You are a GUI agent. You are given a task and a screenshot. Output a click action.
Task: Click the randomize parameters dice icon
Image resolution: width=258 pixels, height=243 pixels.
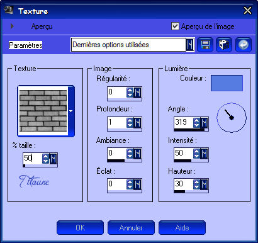(224, 45)
